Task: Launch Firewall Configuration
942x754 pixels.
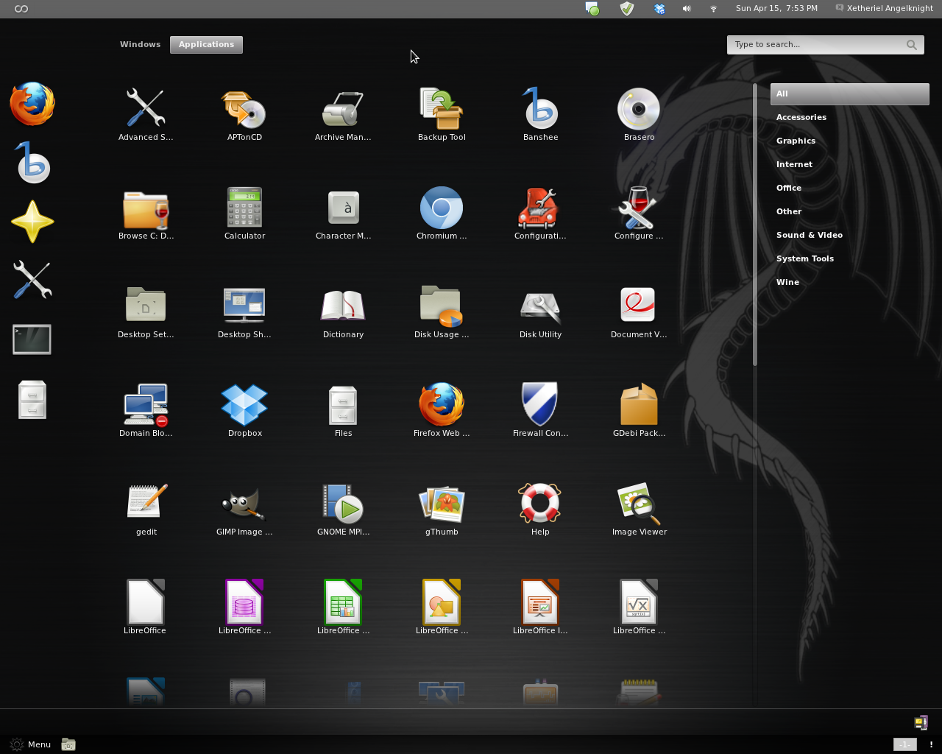Action: point(540,404)
